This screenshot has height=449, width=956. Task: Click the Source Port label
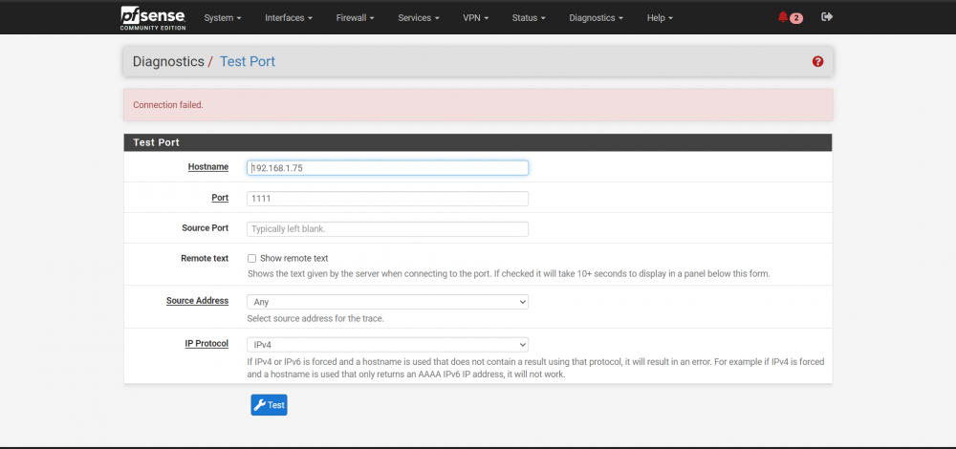coord(205,228)
